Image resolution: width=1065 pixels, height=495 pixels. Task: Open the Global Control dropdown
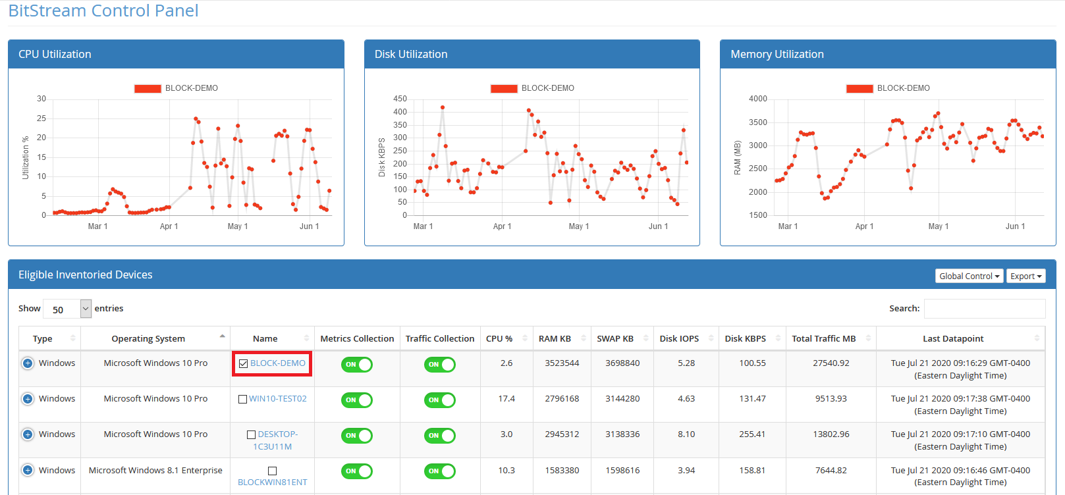(969, 276)
